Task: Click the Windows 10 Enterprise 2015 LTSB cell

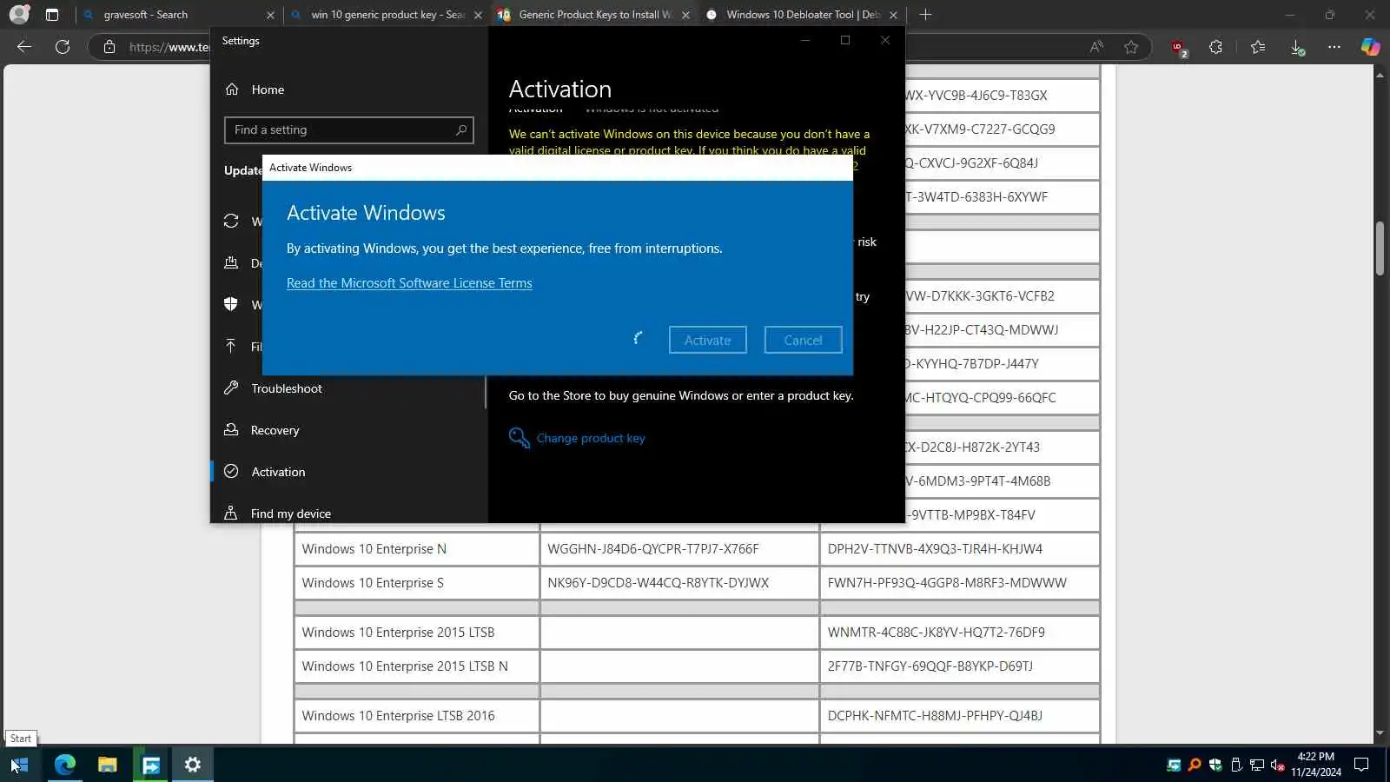Action: tap(417, 633)
